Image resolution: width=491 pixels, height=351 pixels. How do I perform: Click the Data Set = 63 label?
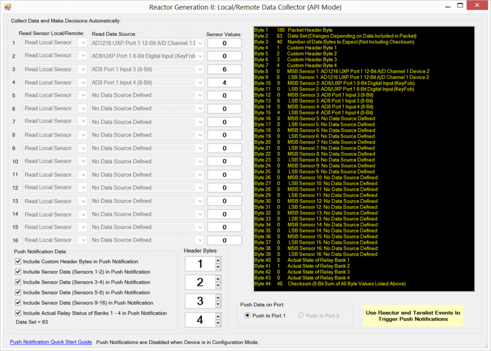pos(32,322)
